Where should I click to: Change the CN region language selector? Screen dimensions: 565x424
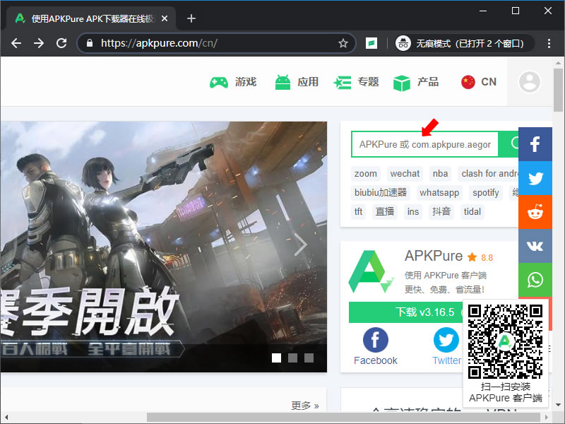click(479, 82)
